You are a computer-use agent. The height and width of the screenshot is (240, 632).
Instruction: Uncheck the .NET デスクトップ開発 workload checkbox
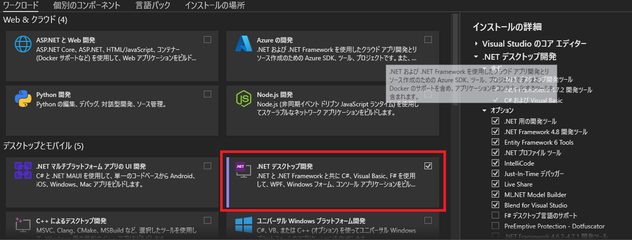pos(428,166)
